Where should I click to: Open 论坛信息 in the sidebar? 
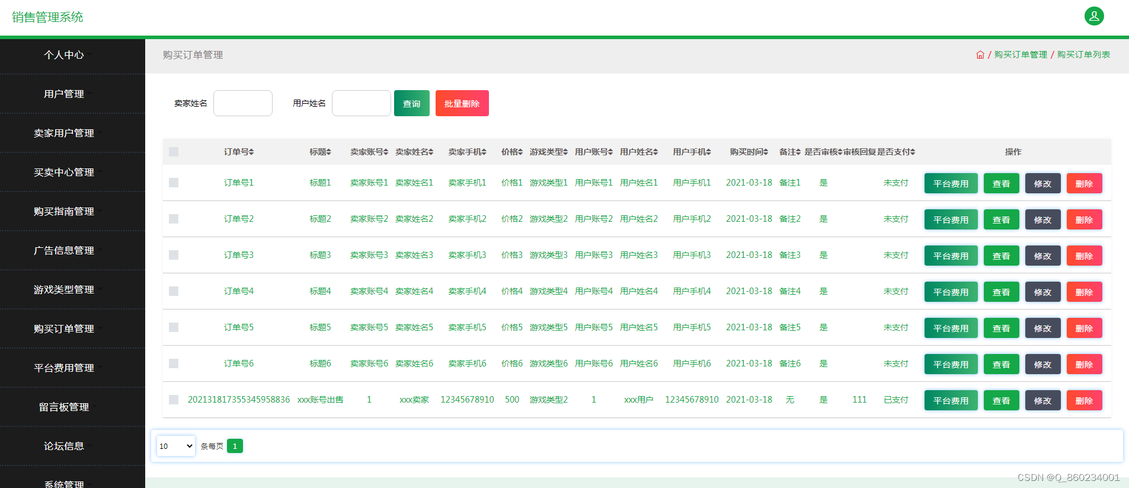64,446
